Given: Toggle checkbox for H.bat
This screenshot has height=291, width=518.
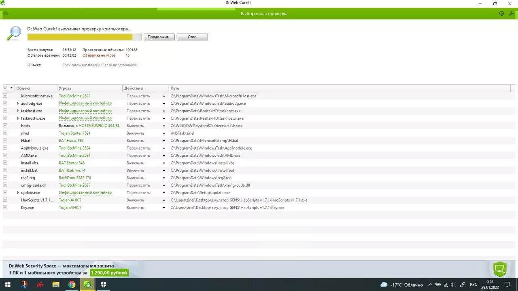Looking at the screenshot, I should (x=5, y=140).
